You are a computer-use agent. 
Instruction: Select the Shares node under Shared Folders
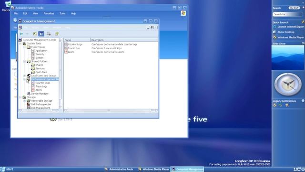click(39, 65)
